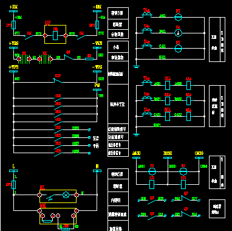Select the green N411 wire label
232x231 pixels.
(162, 57)
